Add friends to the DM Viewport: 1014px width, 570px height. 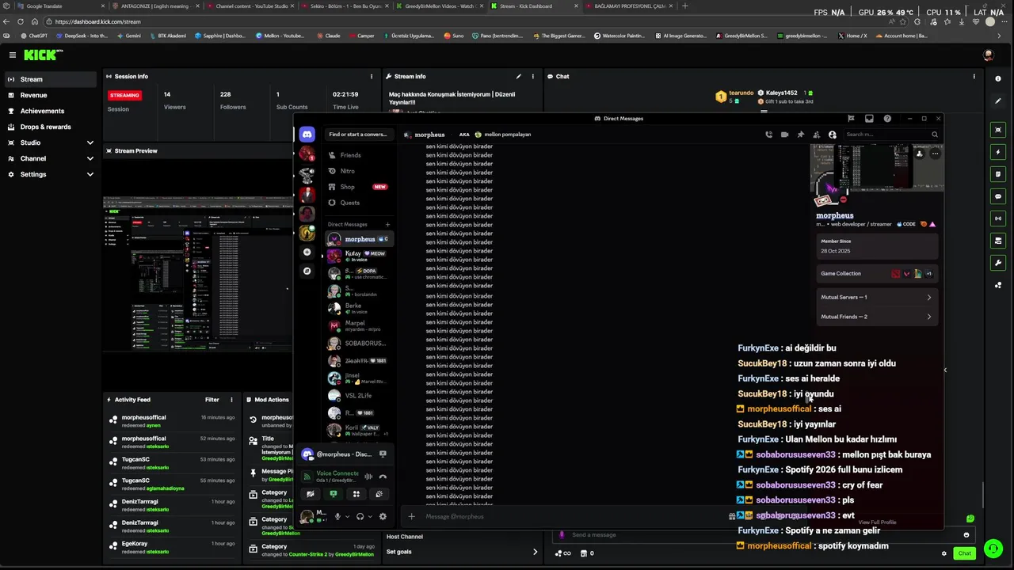[x=817, y=135]
